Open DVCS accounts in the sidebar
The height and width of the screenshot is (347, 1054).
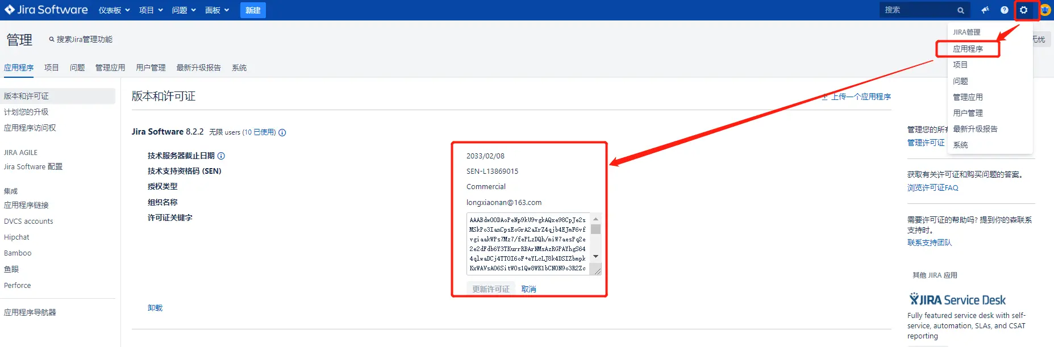28,221
